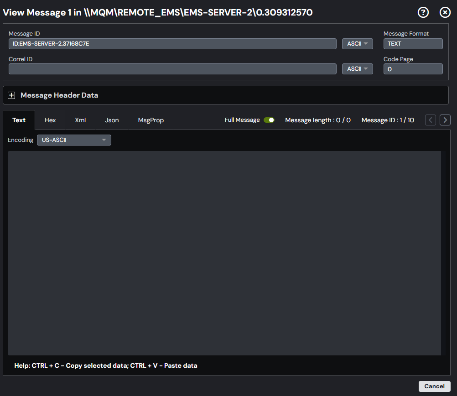Close the View Message dialog
Screen dimensions: 457x396
pyautogui.click(x=445, y=12)
